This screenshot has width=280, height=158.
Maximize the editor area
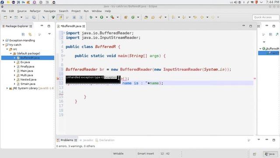pyautogui.click(x=251, y=26)
